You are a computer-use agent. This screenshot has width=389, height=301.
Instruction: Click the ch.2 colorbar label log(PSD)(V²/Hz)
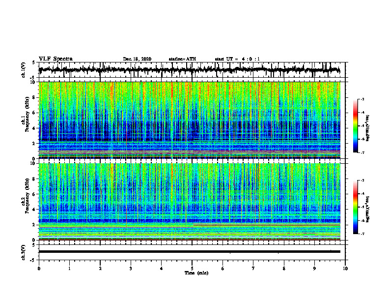(368, 209)
